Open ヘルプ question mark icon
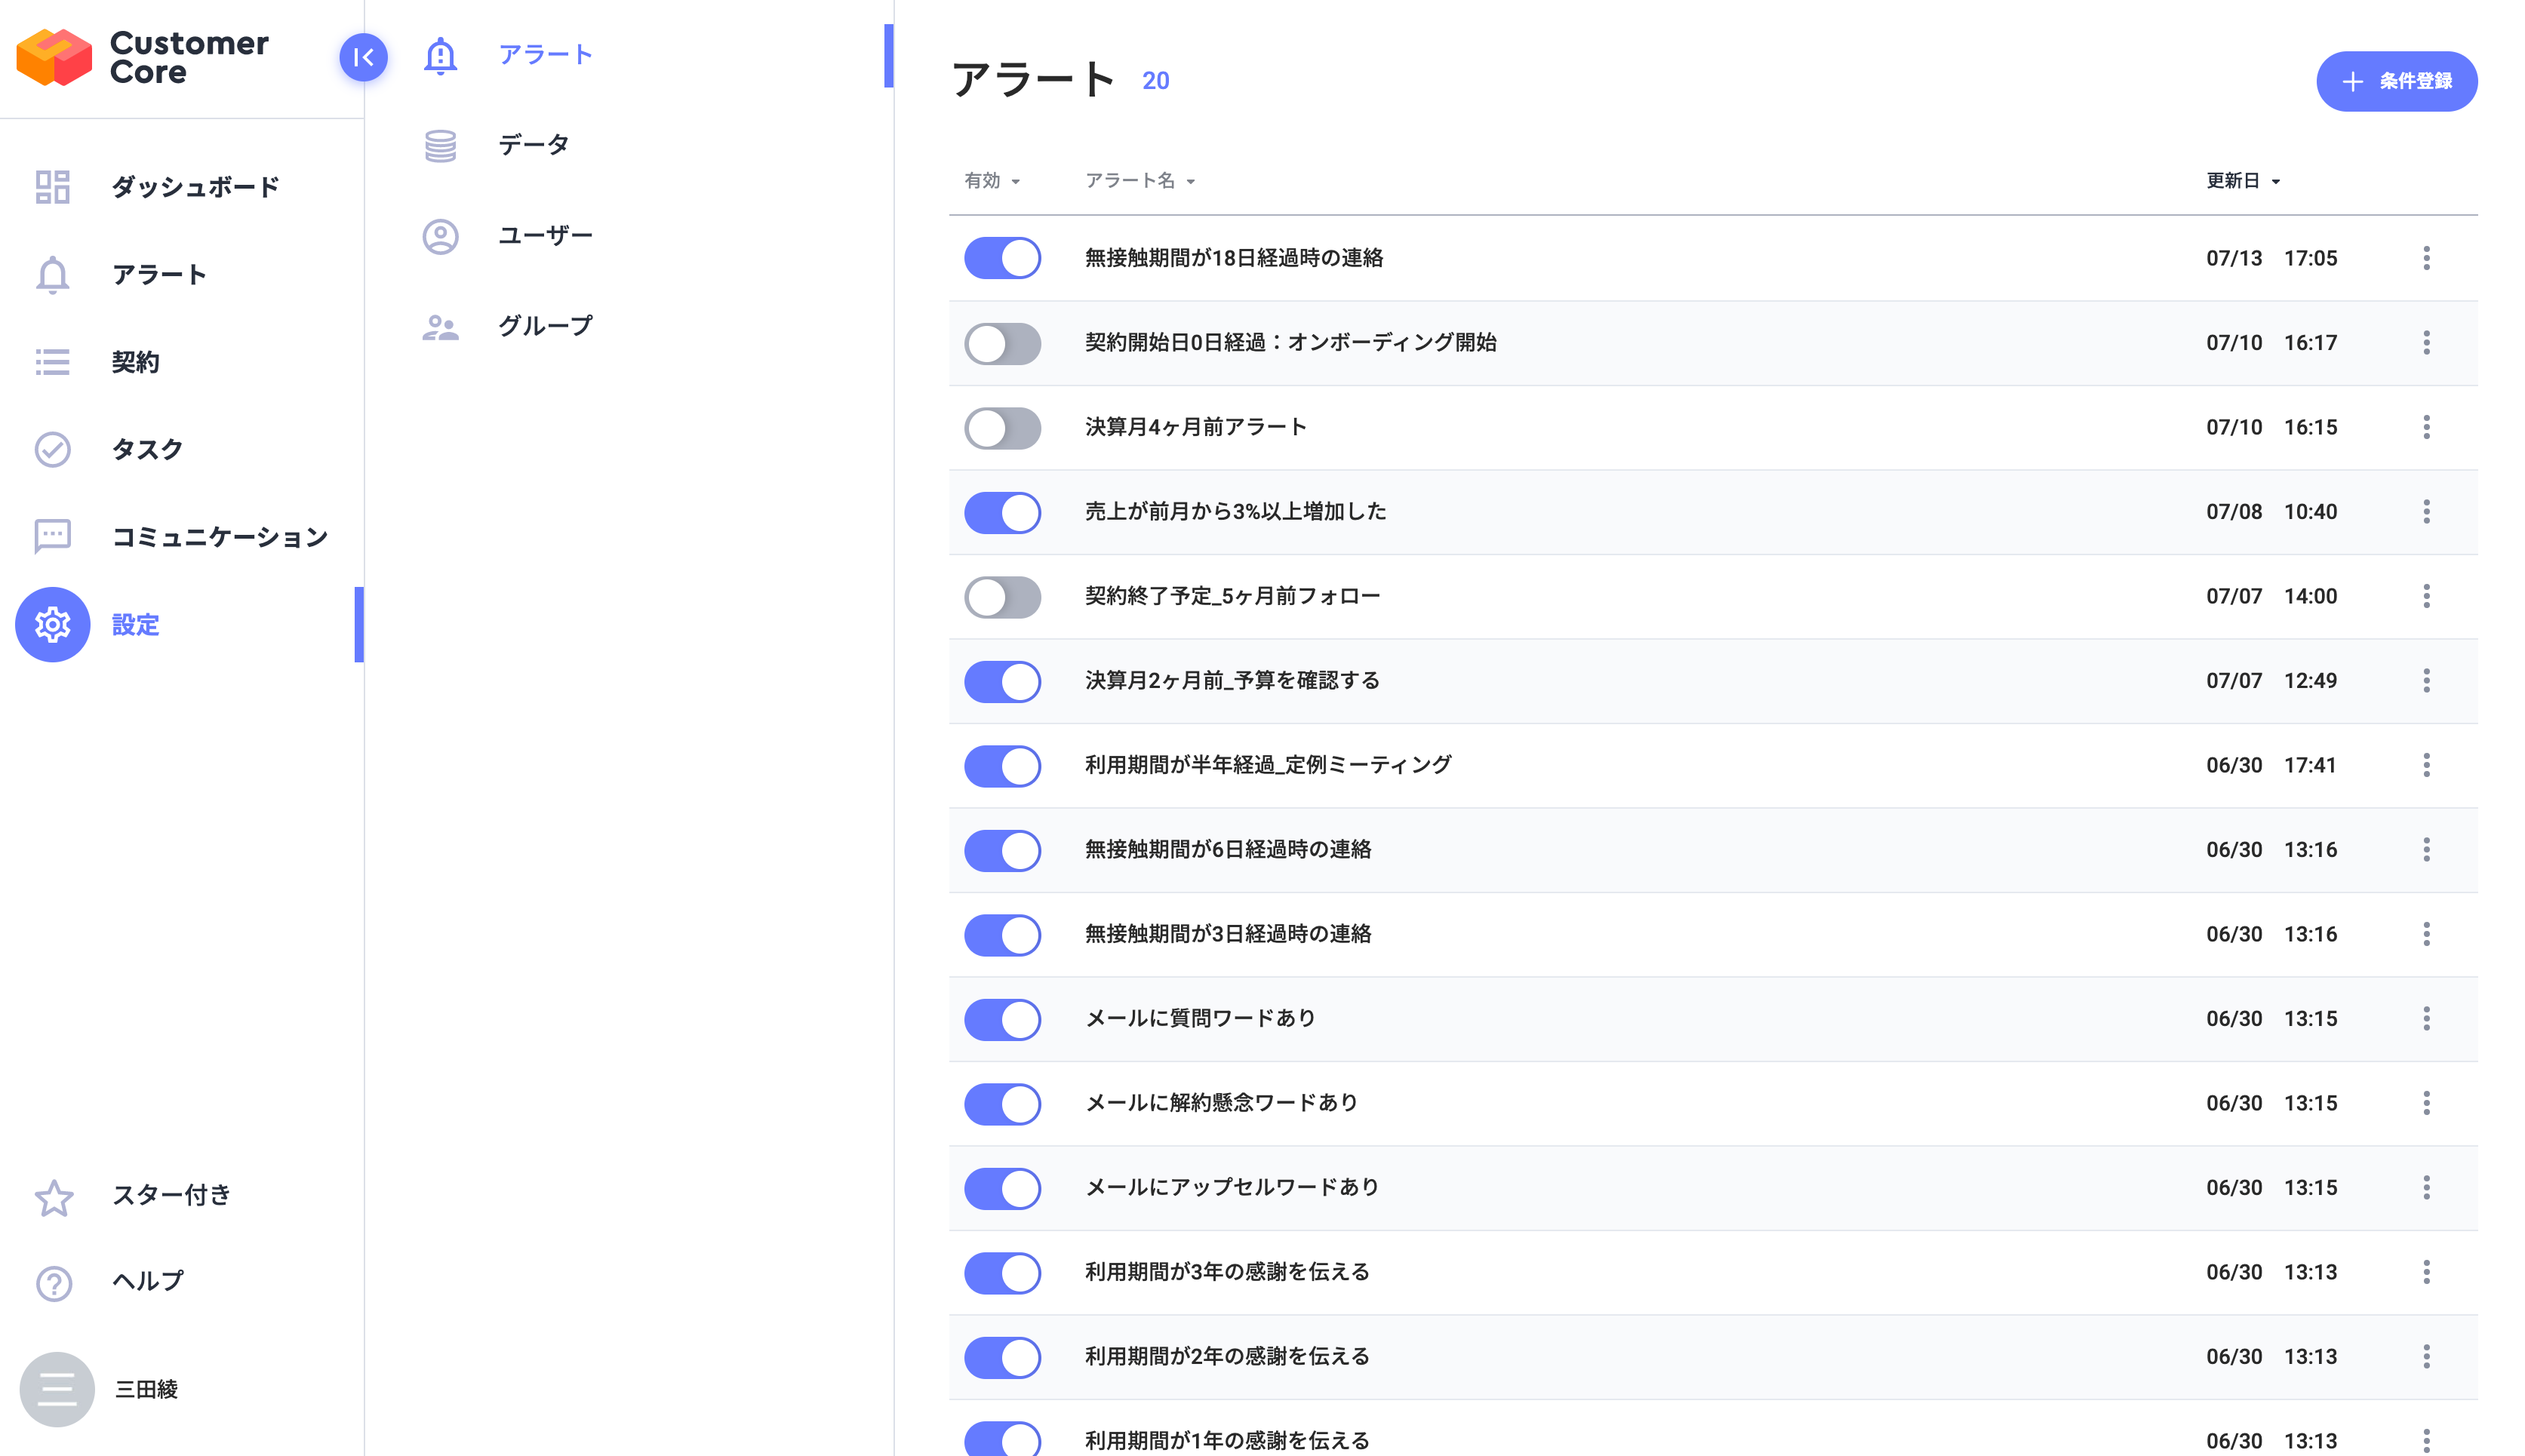The height and width of the screenshot is (1456, 2525). click(54, 1282)
